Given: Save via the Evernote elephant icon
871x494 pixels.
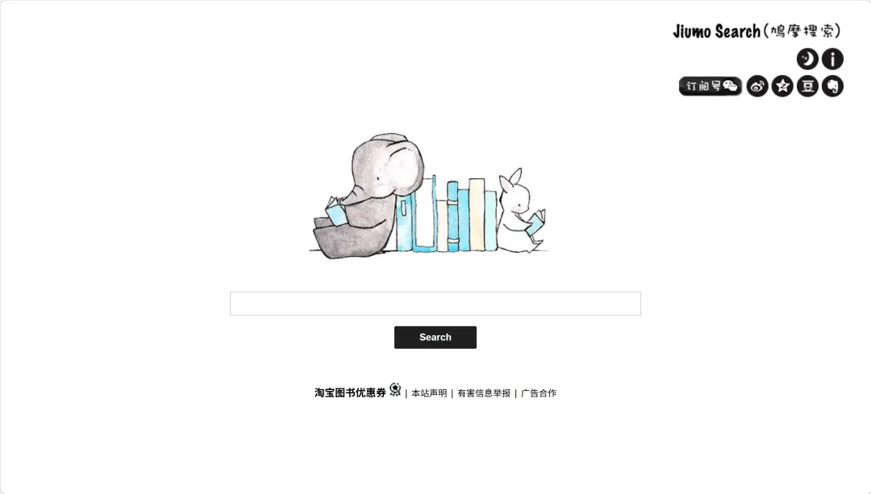Looking at the screenshot, I should coord(832,86).
